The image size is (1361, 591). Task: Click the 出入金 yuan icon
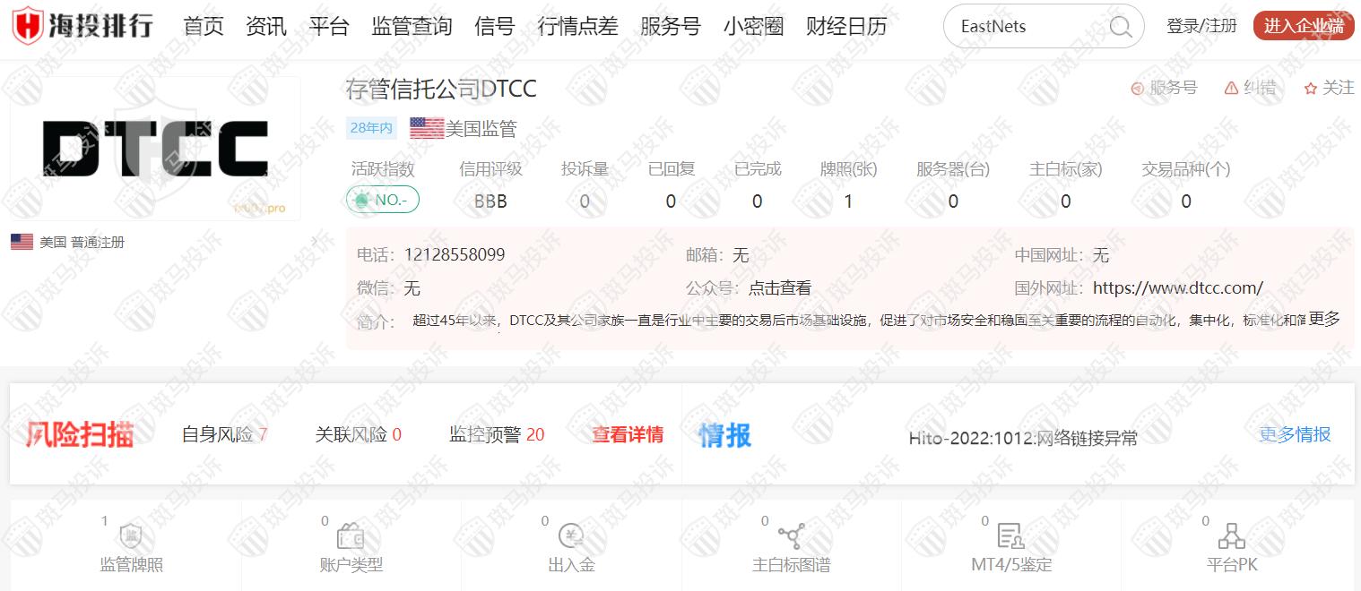571,536
